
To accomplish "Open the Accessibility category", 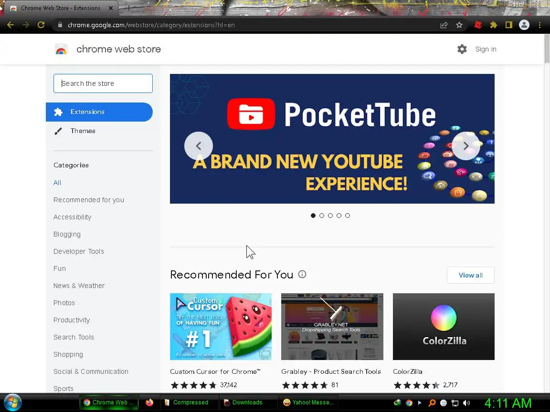I will 72,217.
